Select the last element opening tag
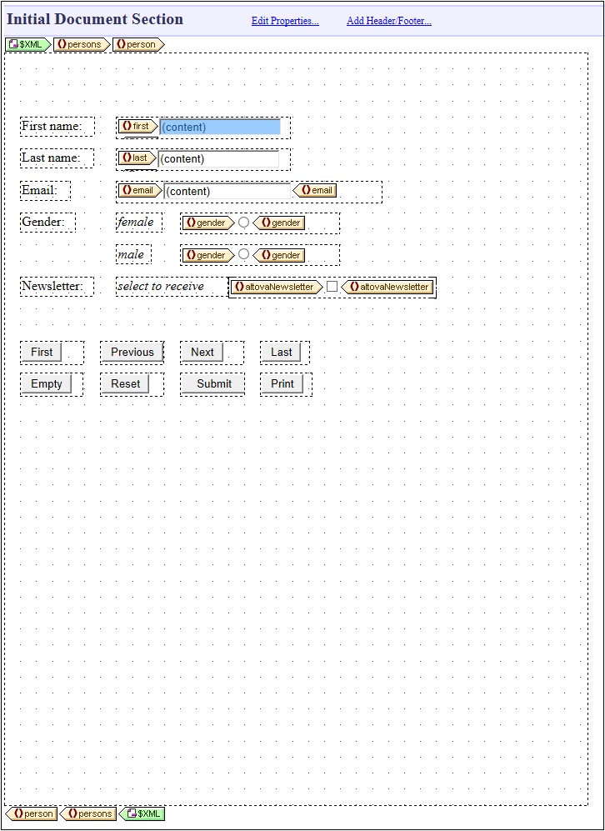 tap(136, 158)
